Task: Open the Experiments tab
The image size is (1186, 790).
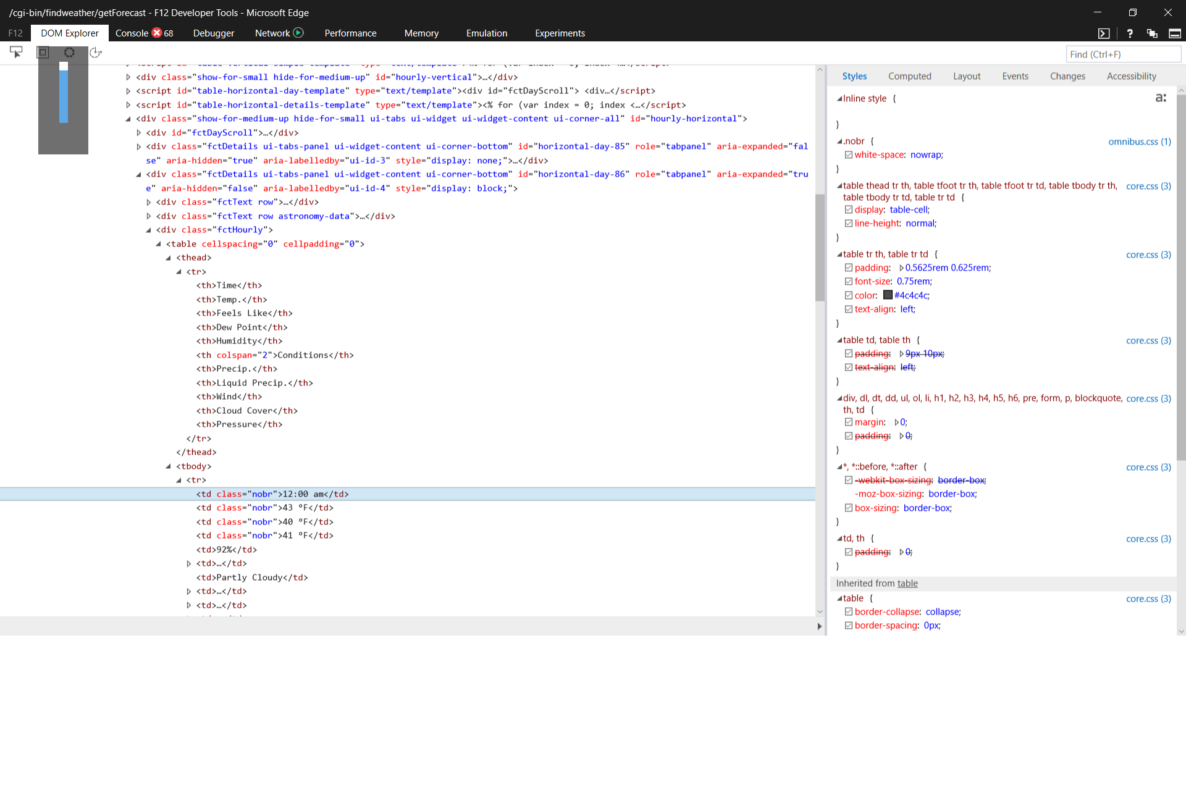Action: pos(560,33)
